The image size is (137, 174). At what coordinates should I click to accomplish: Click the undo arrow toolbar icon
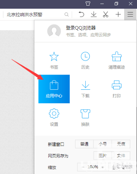click(81, 14)
